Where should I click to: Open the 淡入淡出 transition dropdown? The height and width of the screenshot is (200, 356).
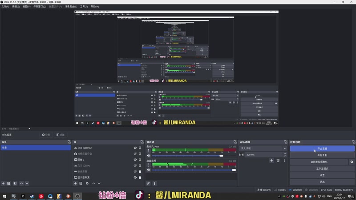pos(263,148)
